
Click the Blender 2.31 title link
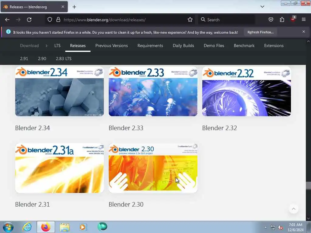[x=32, y=204]
